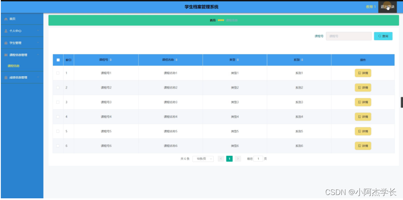The image size is (403, 200).
Task: Click the 课程名称2 cell
Action: [x=171, y=87]
